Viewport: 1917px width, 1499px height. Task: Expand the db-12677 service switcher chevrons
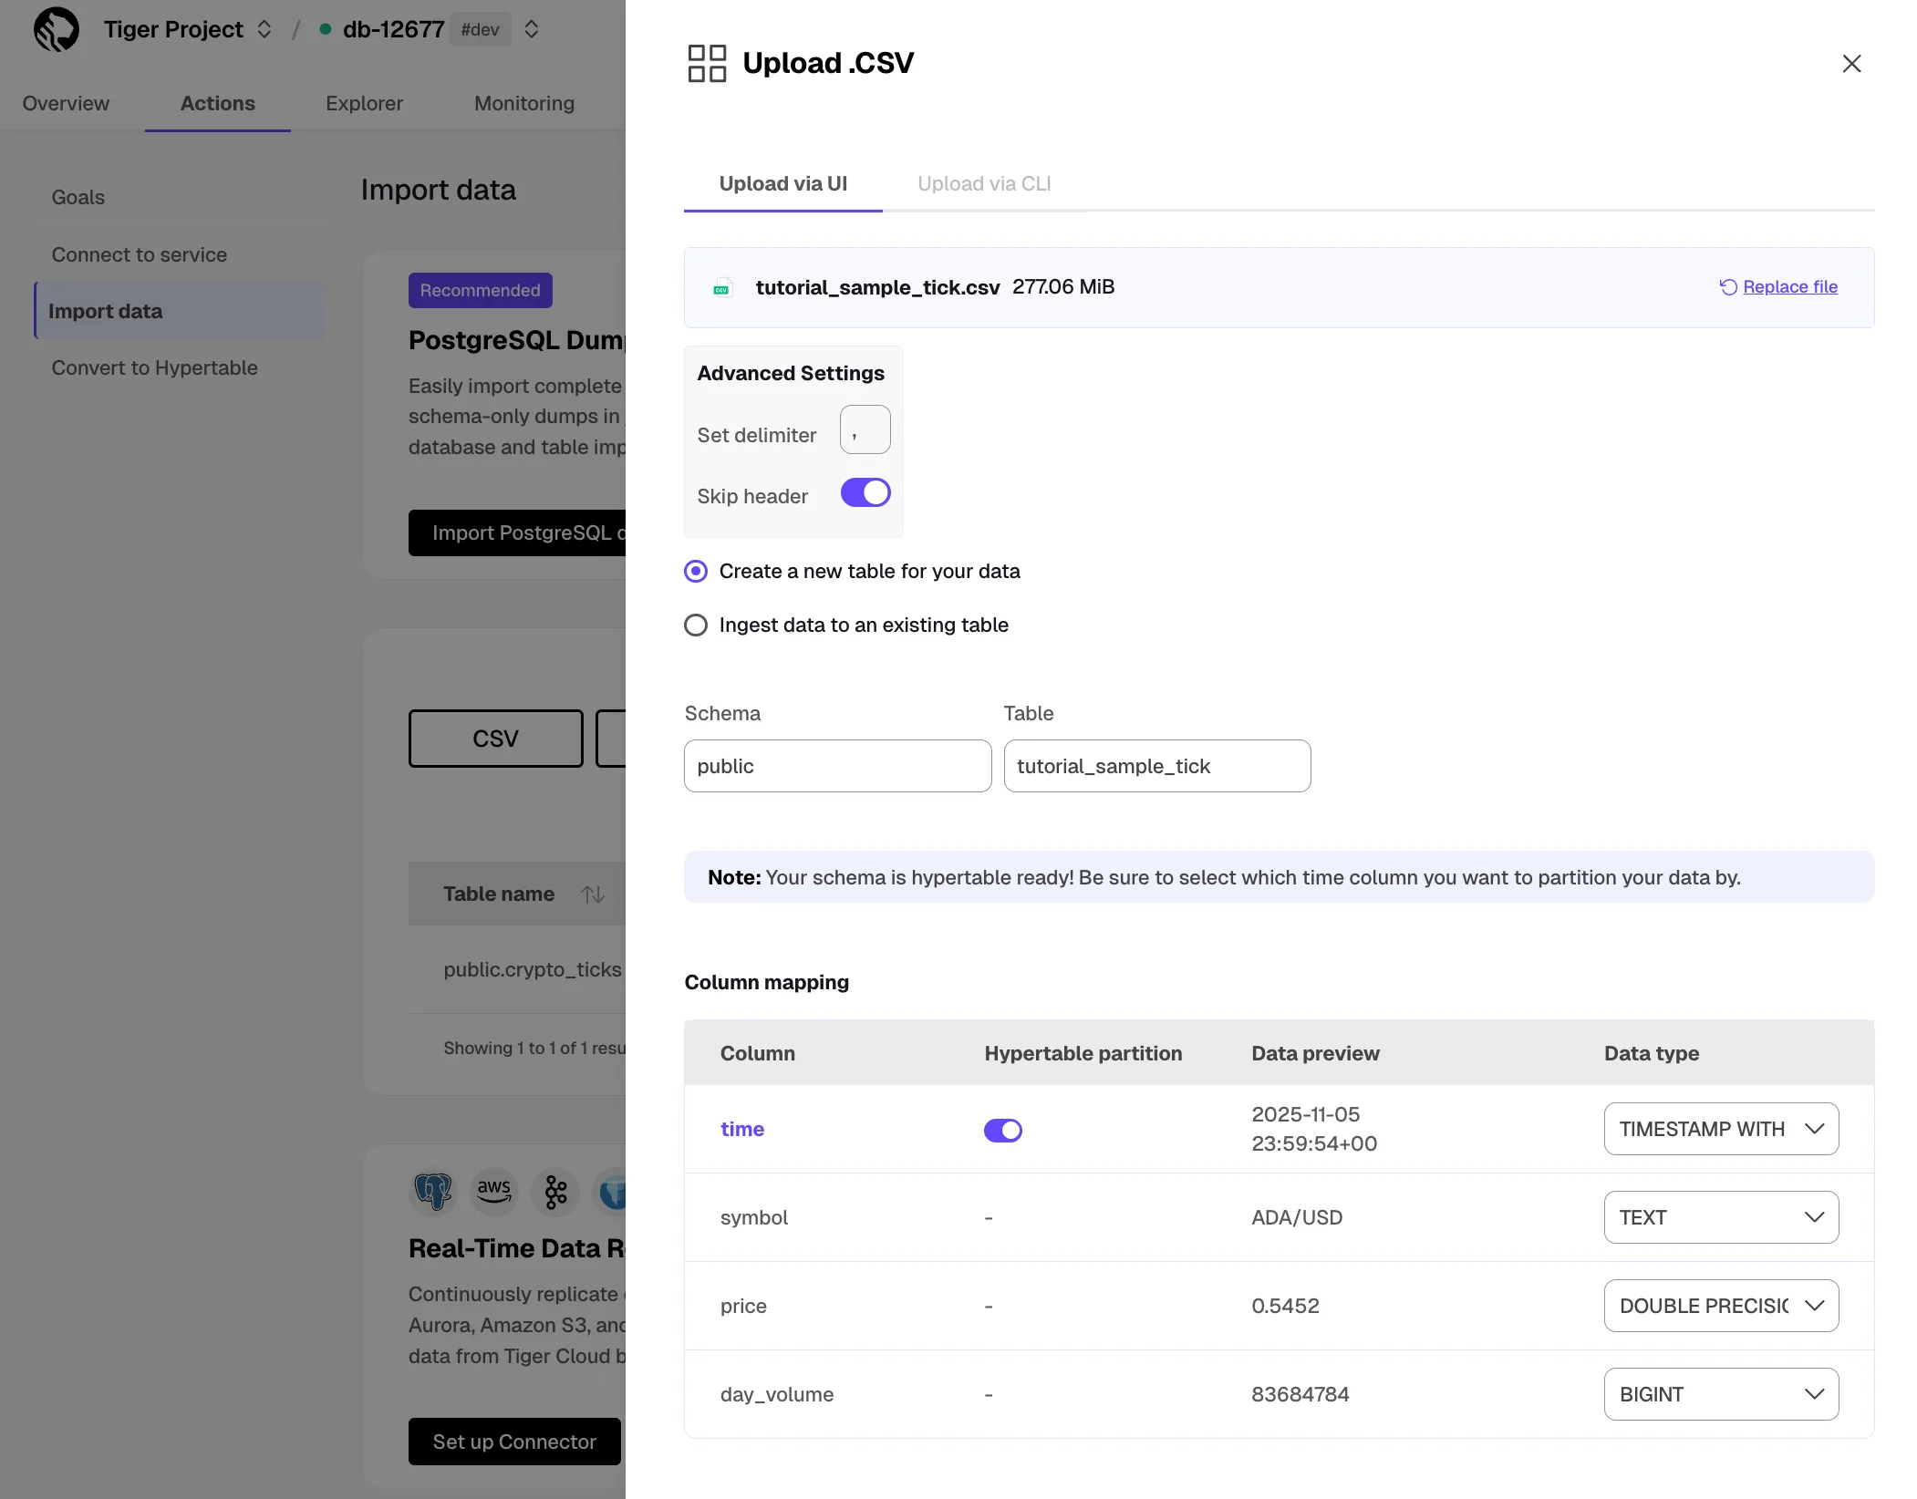click(x=532, y=29)
